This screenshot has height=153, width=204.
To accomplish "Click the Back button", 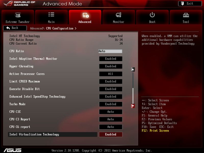I will [15, 28].
